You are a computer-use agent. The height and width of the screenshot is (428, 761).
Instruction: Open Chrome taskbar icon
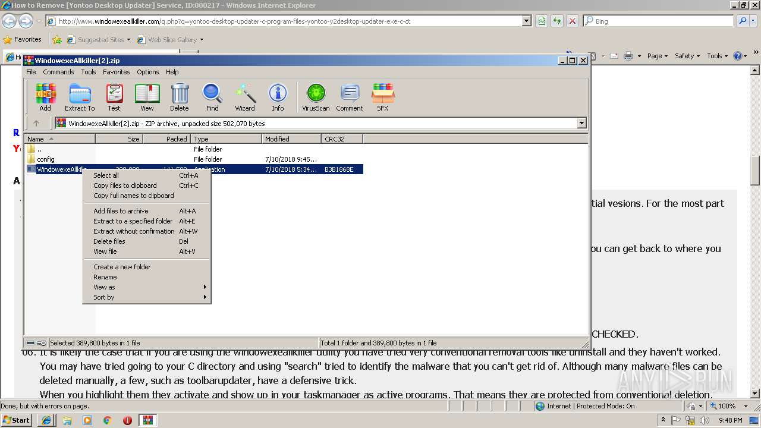(x=107, y=420)
